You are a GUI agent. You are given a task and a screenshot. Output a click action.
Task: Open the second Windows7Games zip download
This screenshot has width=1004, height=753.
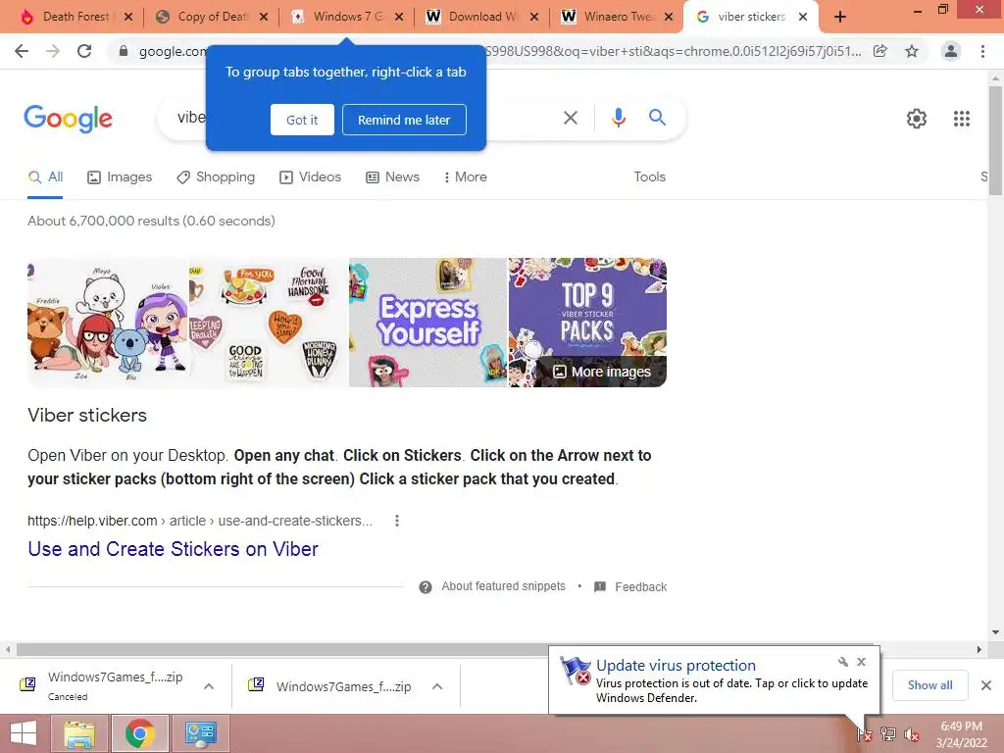[x=343, y=686]
